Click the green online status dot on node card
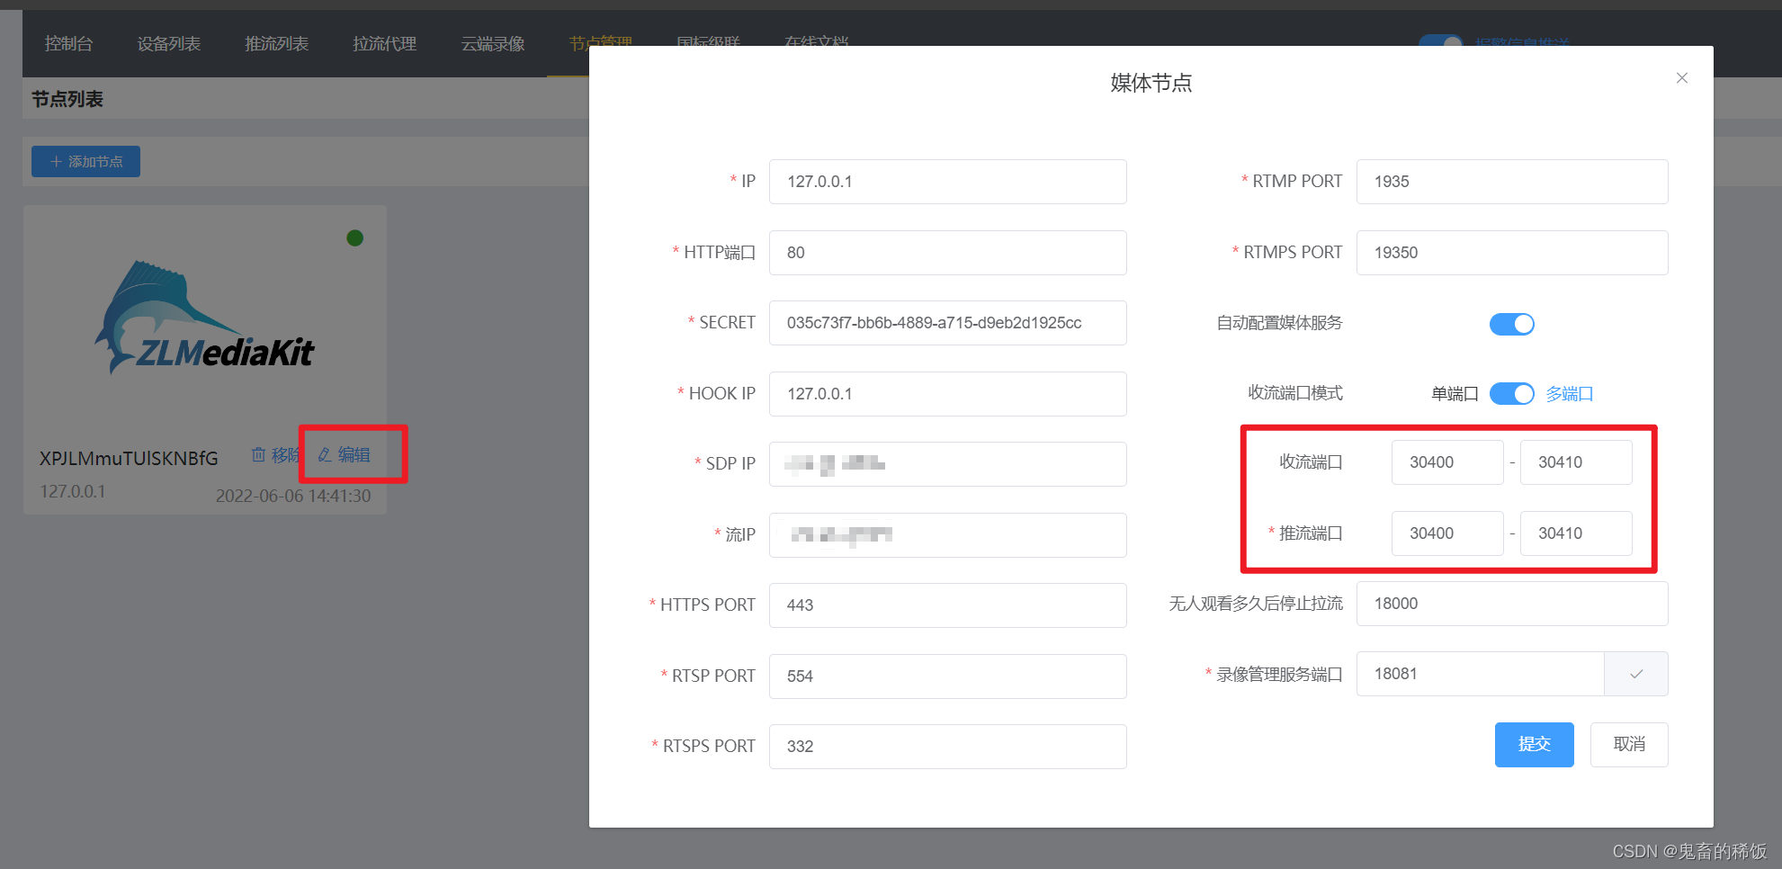1782x869 pixels. (354, 237)
